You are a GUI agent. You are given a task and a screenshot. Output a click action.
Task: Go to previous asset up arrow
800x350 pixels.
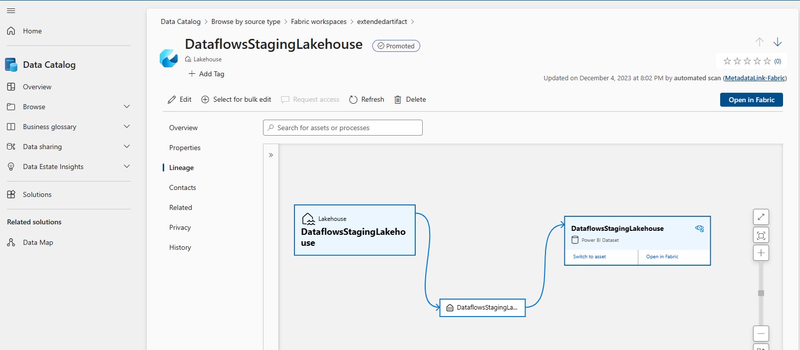tap(760, 42)
